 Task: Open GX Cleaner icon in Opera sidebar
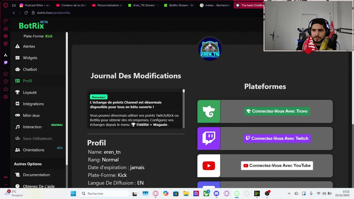tap(6, 28)
